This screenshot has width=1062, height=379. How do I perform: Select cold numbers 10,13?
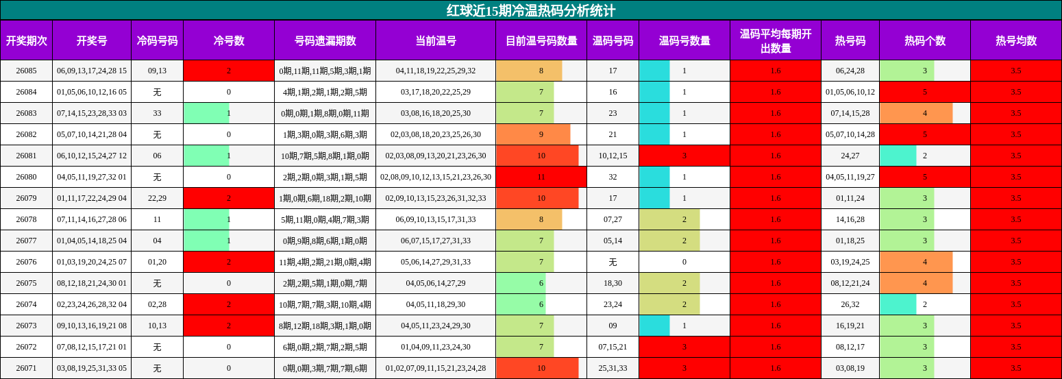click(157, 326)
